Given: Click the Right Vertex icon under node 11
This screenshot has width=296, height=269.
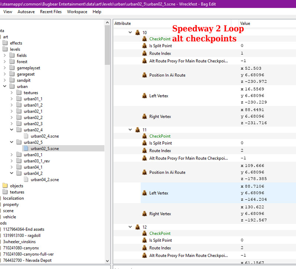Looking at the screenshot, I should click(x=144, y=214).
